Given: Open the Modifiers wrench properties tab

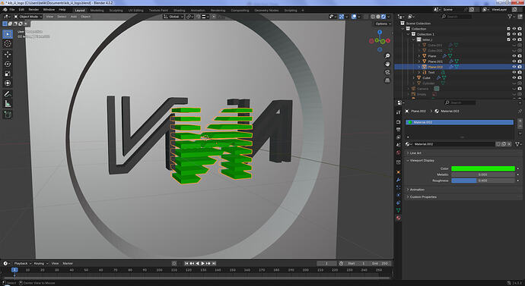Looking at the screenshot, I should [x=399, y=180].
